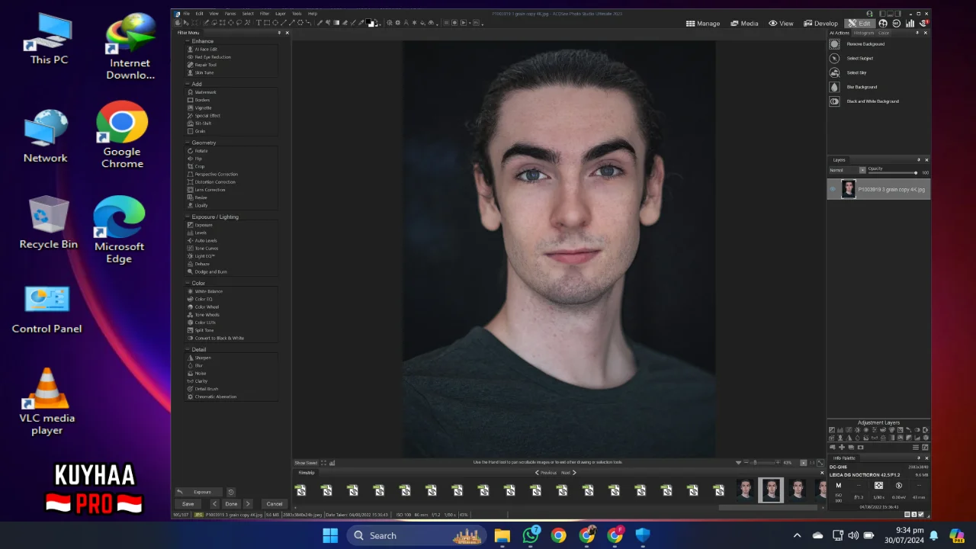Screen dimensions: 976x549
Task: Collapse the Enhance filter group
Action: point(188,41)
